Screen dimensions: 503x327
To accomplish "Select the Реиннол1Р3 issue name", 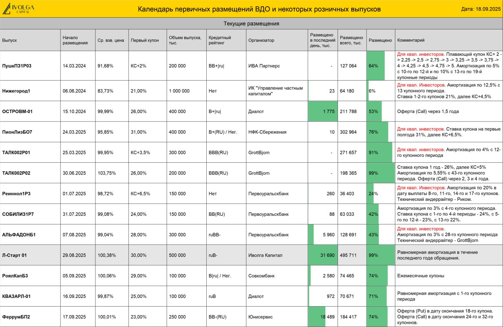I will (16, 193).
